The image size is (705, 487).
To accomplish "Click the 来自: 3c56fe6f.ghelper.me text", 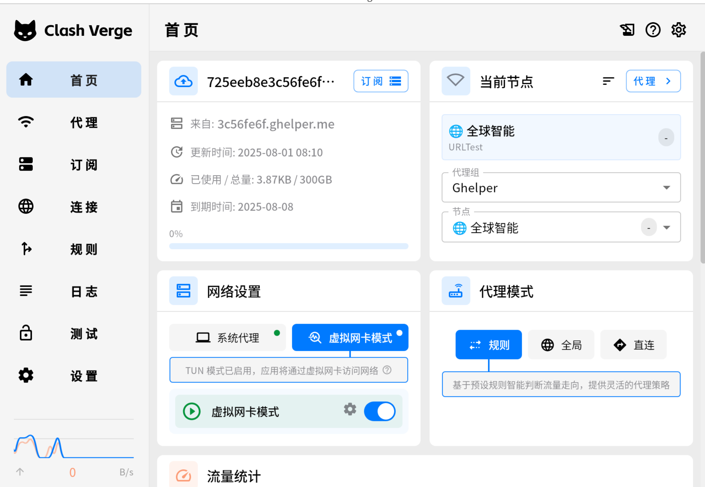I will pos(262,124).
